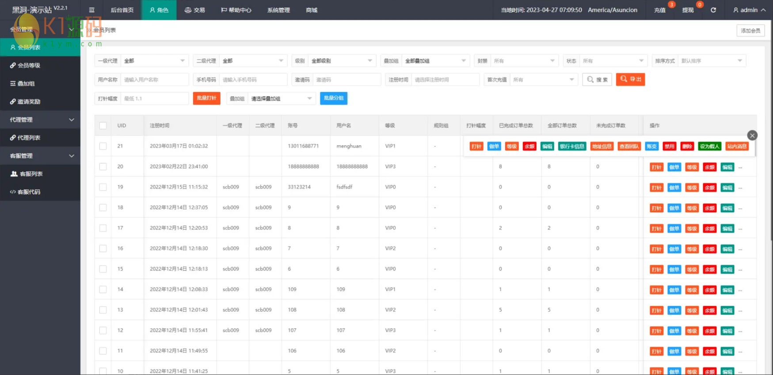Click the blue 批量分组 button
The width and height of the screenshot is (773, 375).
point(333,98)
